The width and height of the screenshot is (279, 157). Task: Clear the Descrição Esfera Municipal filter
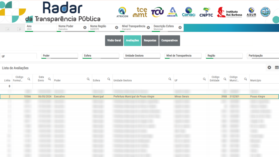point(180,28)
